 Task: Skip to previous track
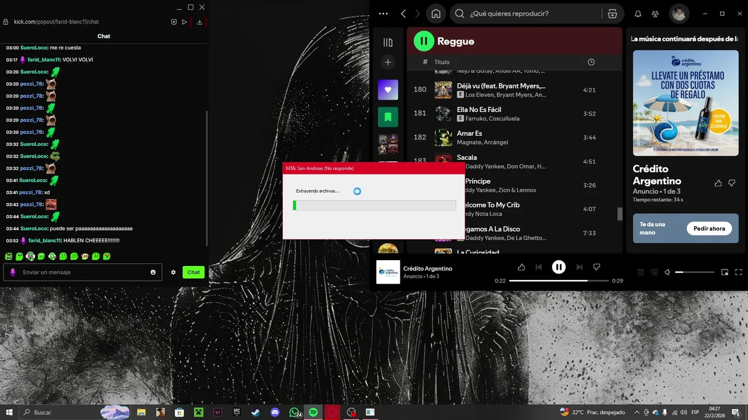pyautogui.click(x=539, y=267)
